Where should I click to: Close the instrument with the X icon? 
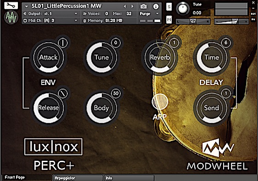(253, 3)
